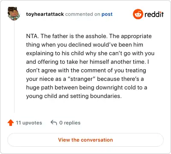Open the toyheartattack username link
Screen dimensions: 171x154
click(45, 14)
